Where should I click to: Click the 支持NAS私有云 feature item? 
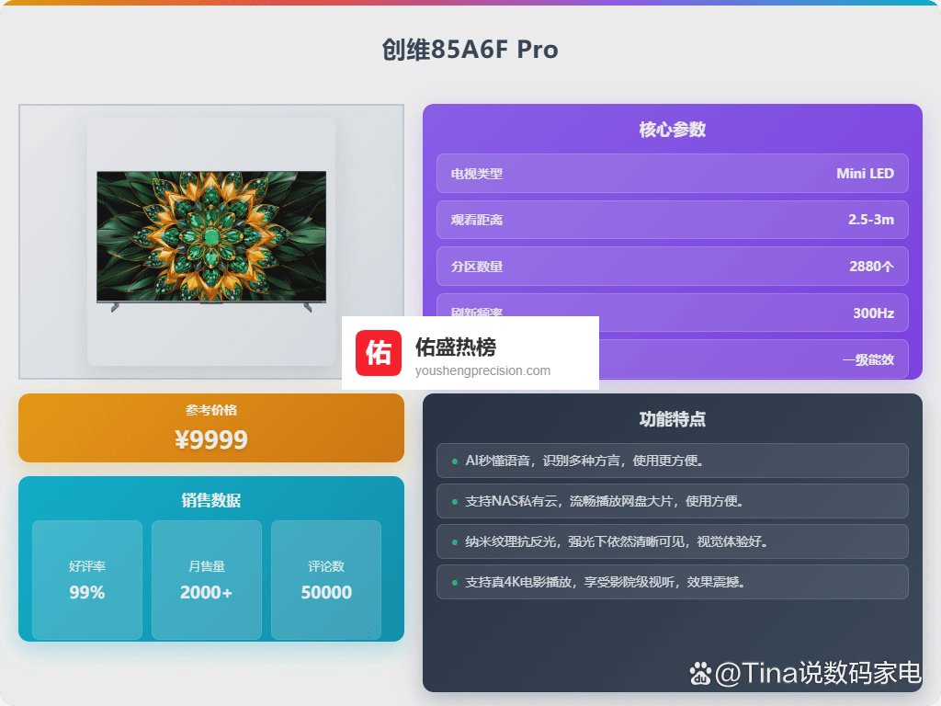(x=672, y=501)
